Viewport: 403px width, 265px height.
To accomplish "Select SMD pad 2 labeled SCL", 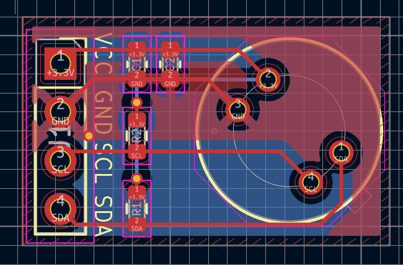I will click(x=137, y=152).
